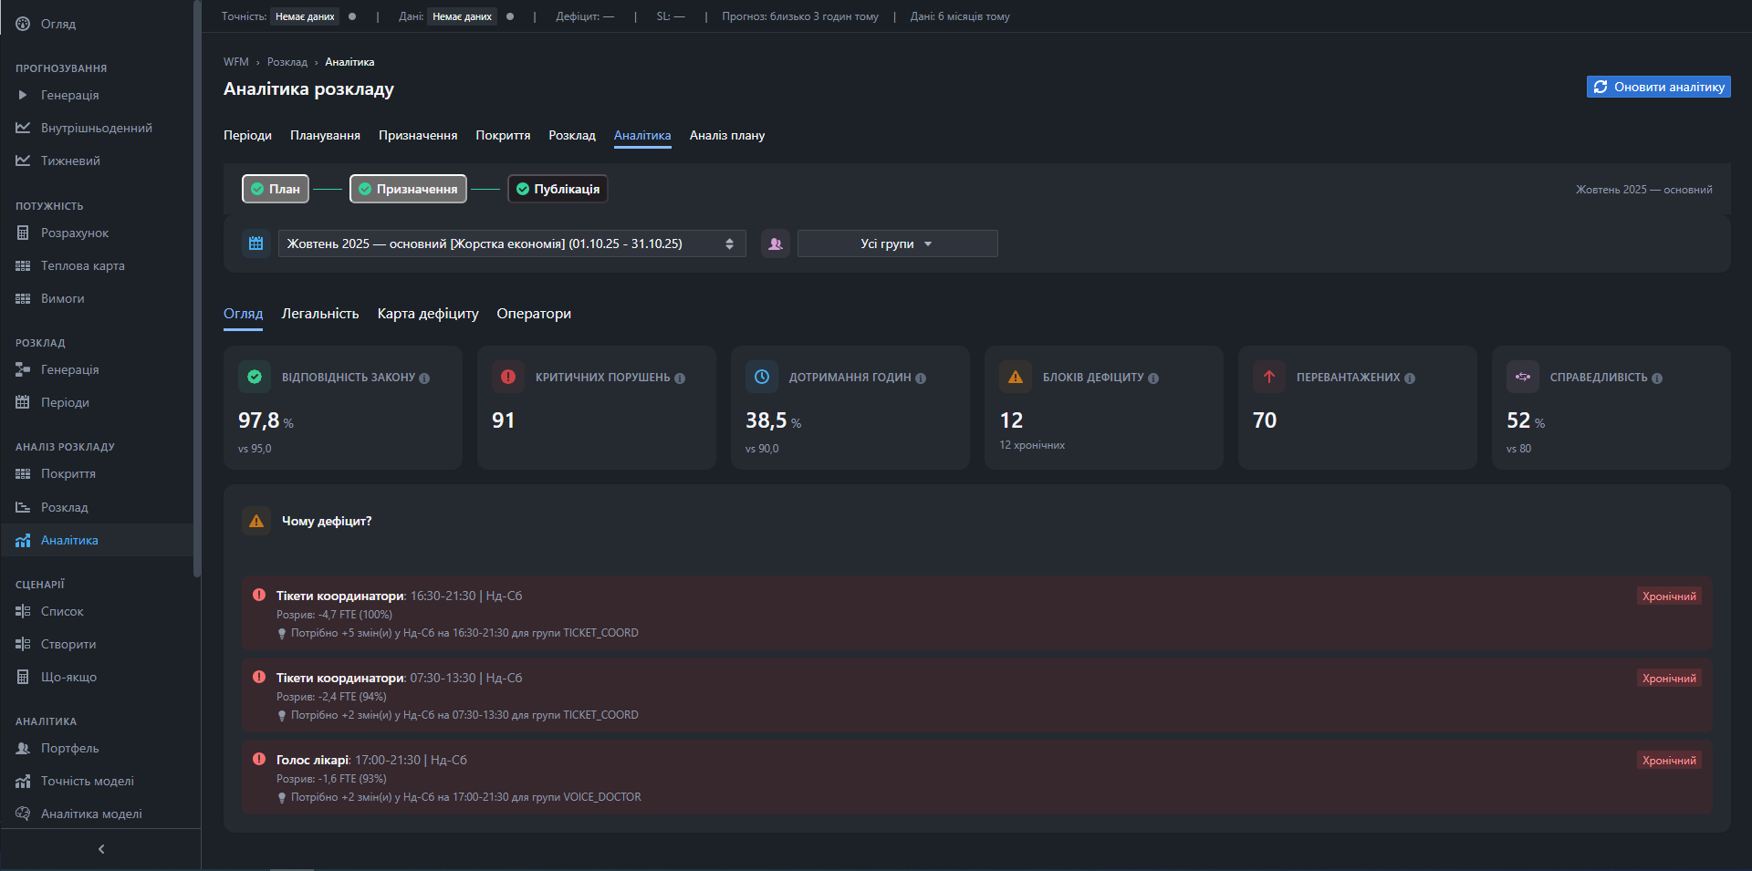Open the Жовтень 2025 period dropdown
This screenshot has width=1752, height=871.
pyautogui.click(x=511, y=244)
